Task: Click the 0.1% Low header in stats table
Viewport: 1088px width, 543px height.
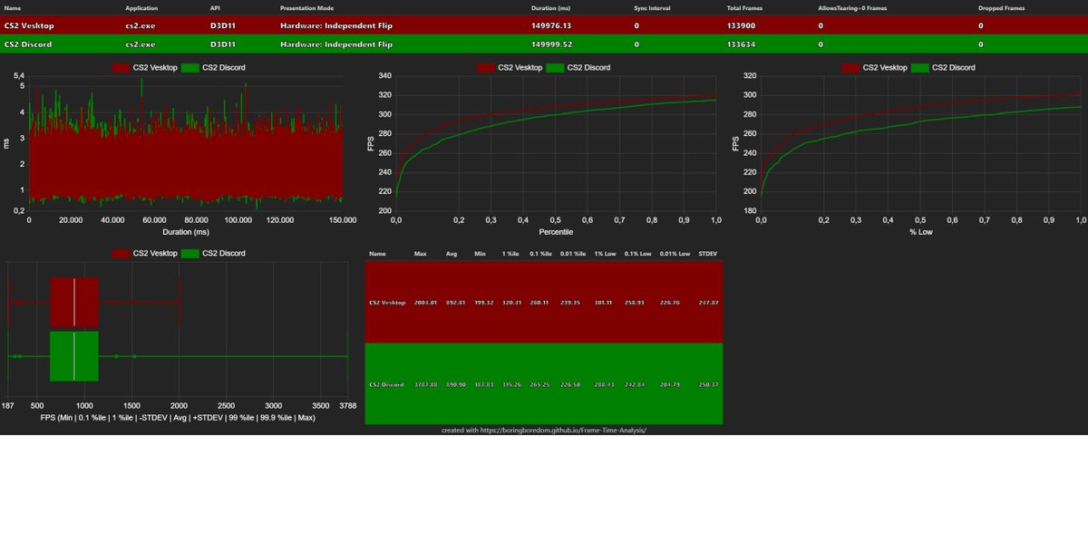Action: click(638, 254)
